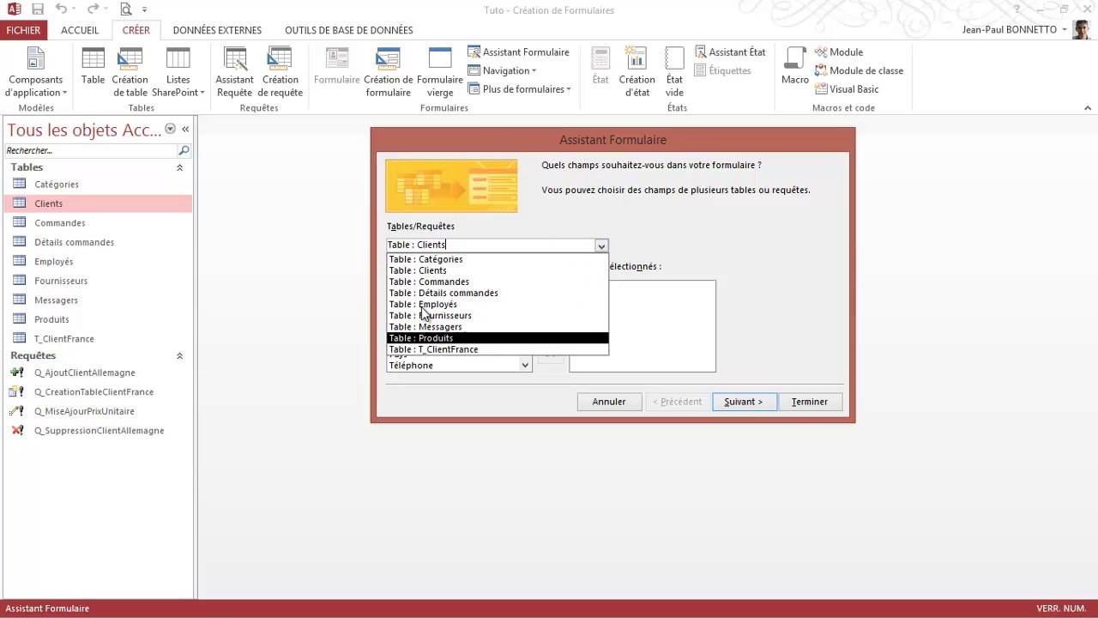Launch Assistant Requête wizard
The image size is (1098, 618).
click(234, 72)
